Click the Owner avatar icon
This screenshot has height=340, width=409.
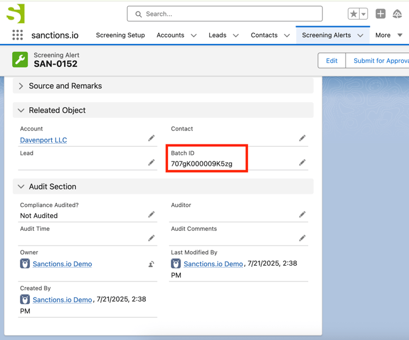[x=25, y=263]
